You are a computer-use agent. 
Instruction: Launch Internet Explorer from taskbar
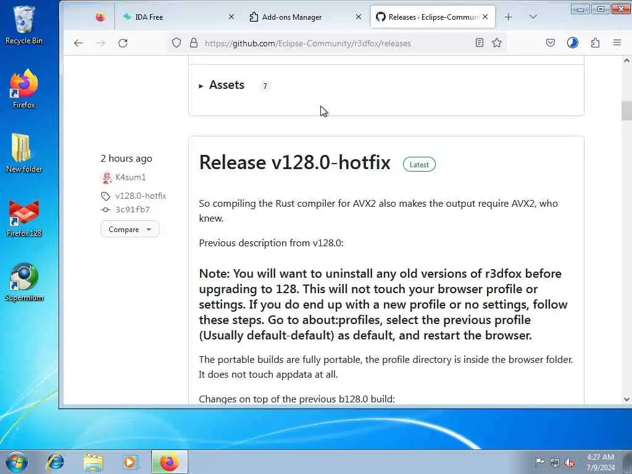[x=55, y=462]
